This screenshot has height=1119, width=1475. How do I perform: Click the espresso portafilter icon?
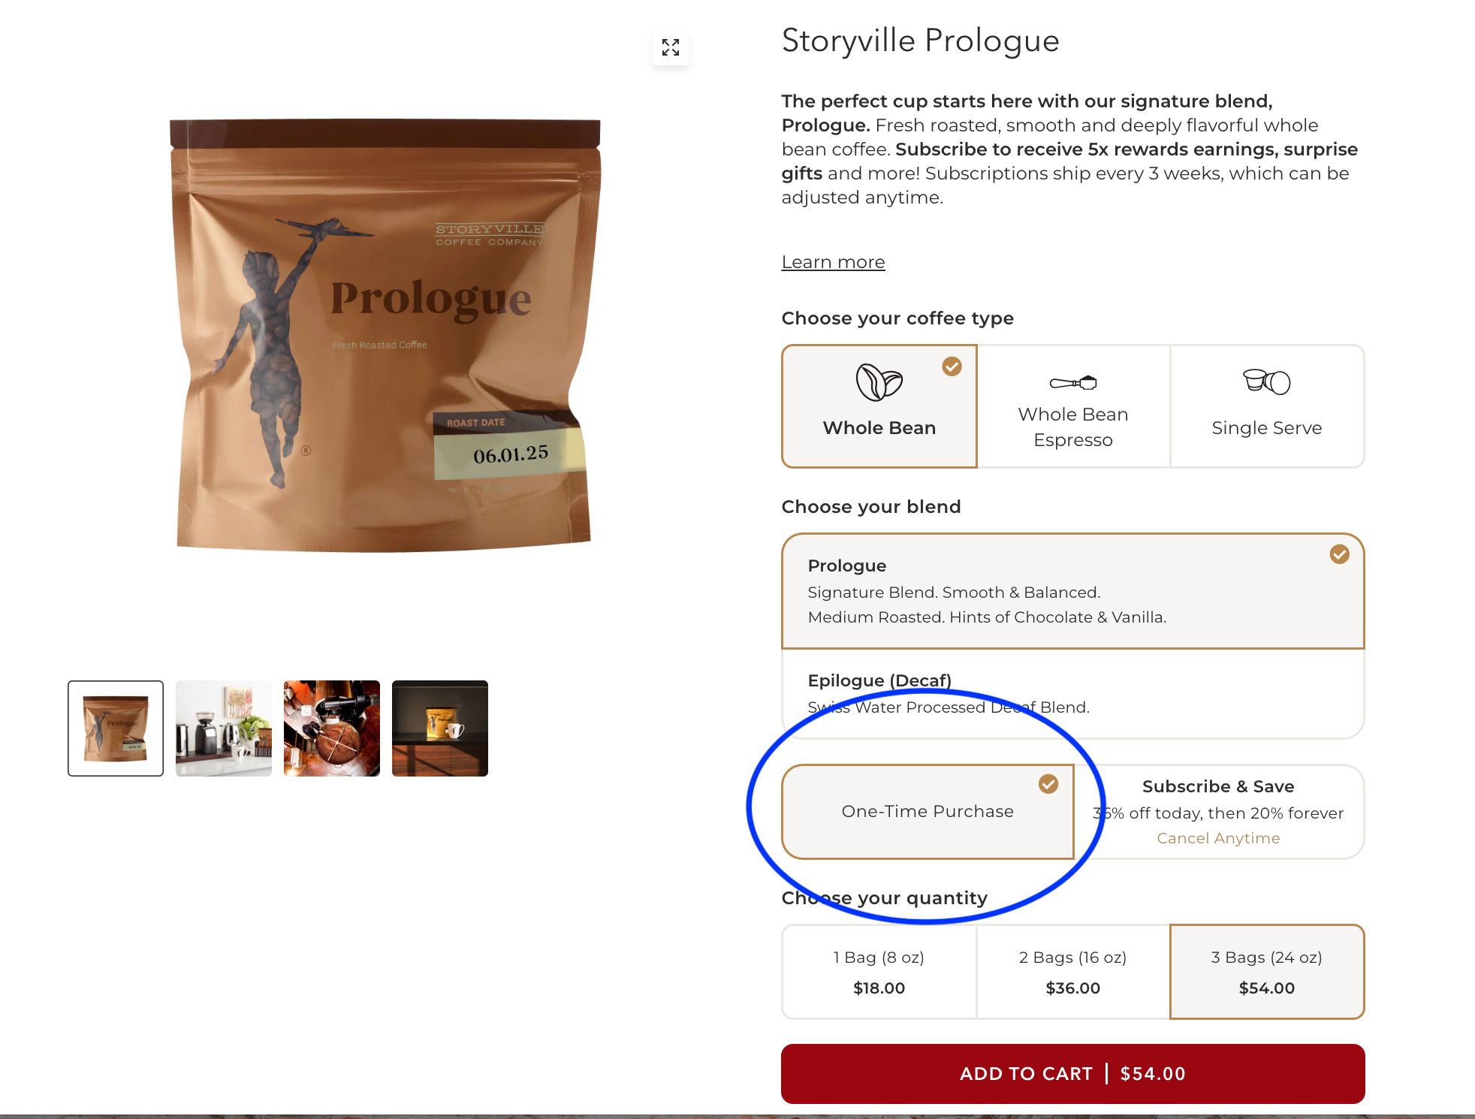1073,383
